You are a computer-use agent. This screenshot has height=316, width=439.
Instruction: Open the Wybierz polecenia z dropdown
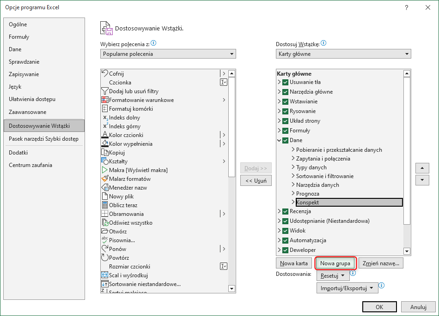coord(168,54)
